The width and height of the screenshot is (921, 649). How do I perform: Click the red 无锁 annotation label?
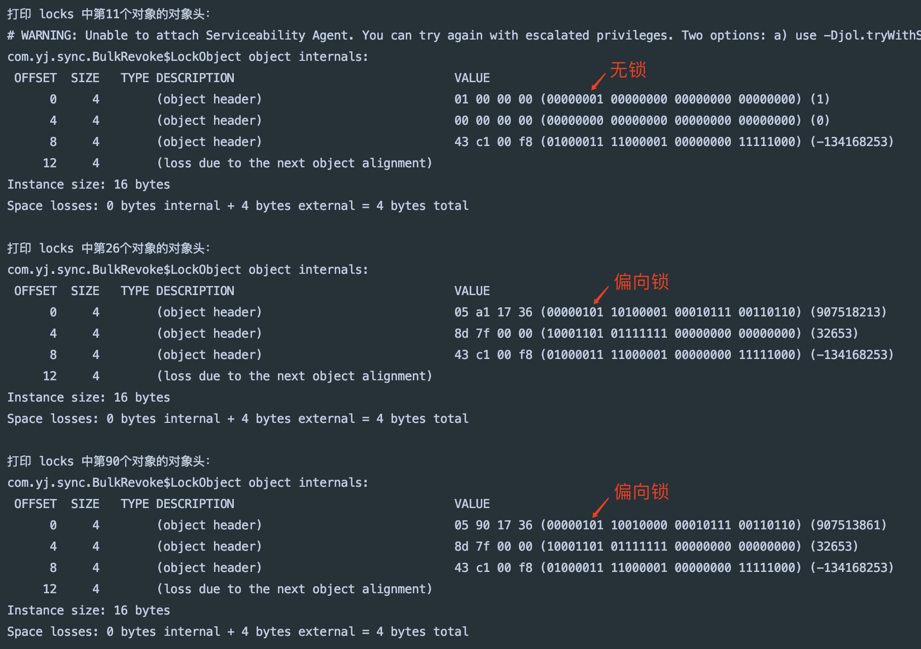click(628, 69)
